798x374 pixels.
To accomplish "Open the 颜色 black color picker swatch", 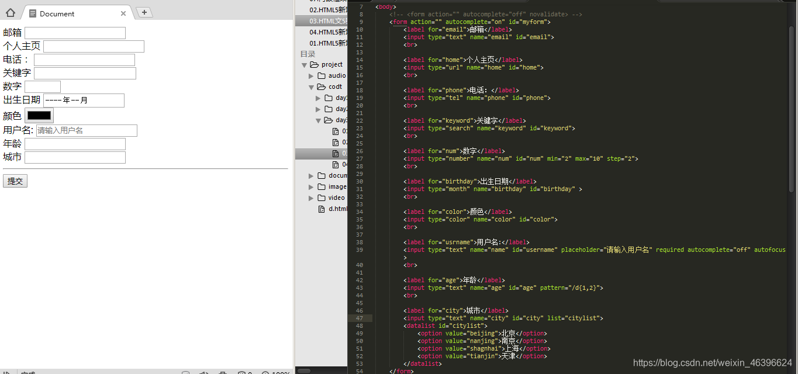I will coord(39,116).
